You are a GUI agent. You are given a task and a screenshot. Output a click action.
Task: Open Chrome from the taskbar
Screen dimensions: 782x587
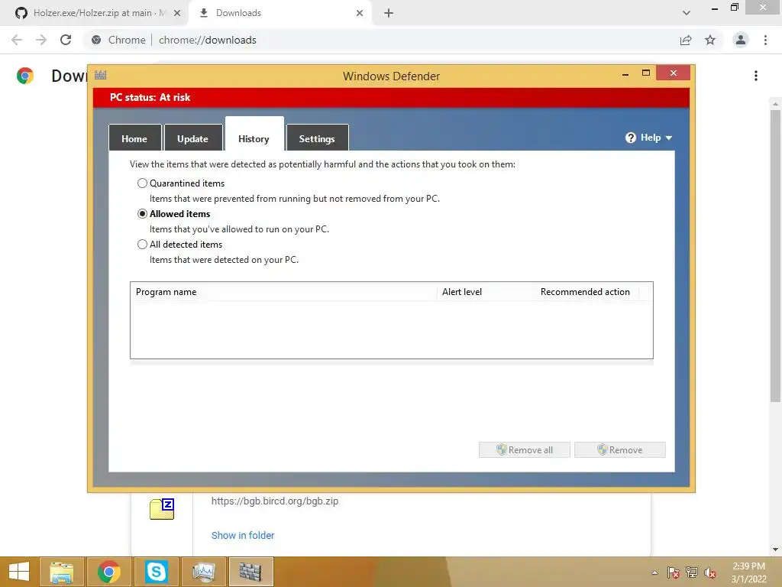coord(108,572)
